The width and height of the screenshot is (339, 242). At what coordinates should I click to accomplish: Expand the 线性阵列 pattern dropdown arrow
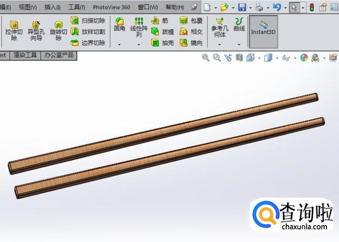pyautogui.click(x=139, y=45)
